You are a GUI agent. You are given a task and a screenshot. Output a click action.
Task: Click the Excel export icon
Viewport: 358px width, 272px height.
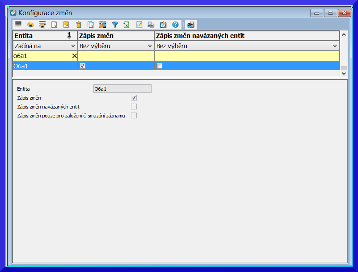click(127, 25)
